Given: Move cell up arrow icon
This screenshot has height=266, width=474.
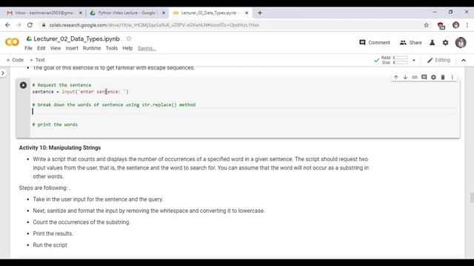Looking at the screenshot, I should (x=396, y=78).
